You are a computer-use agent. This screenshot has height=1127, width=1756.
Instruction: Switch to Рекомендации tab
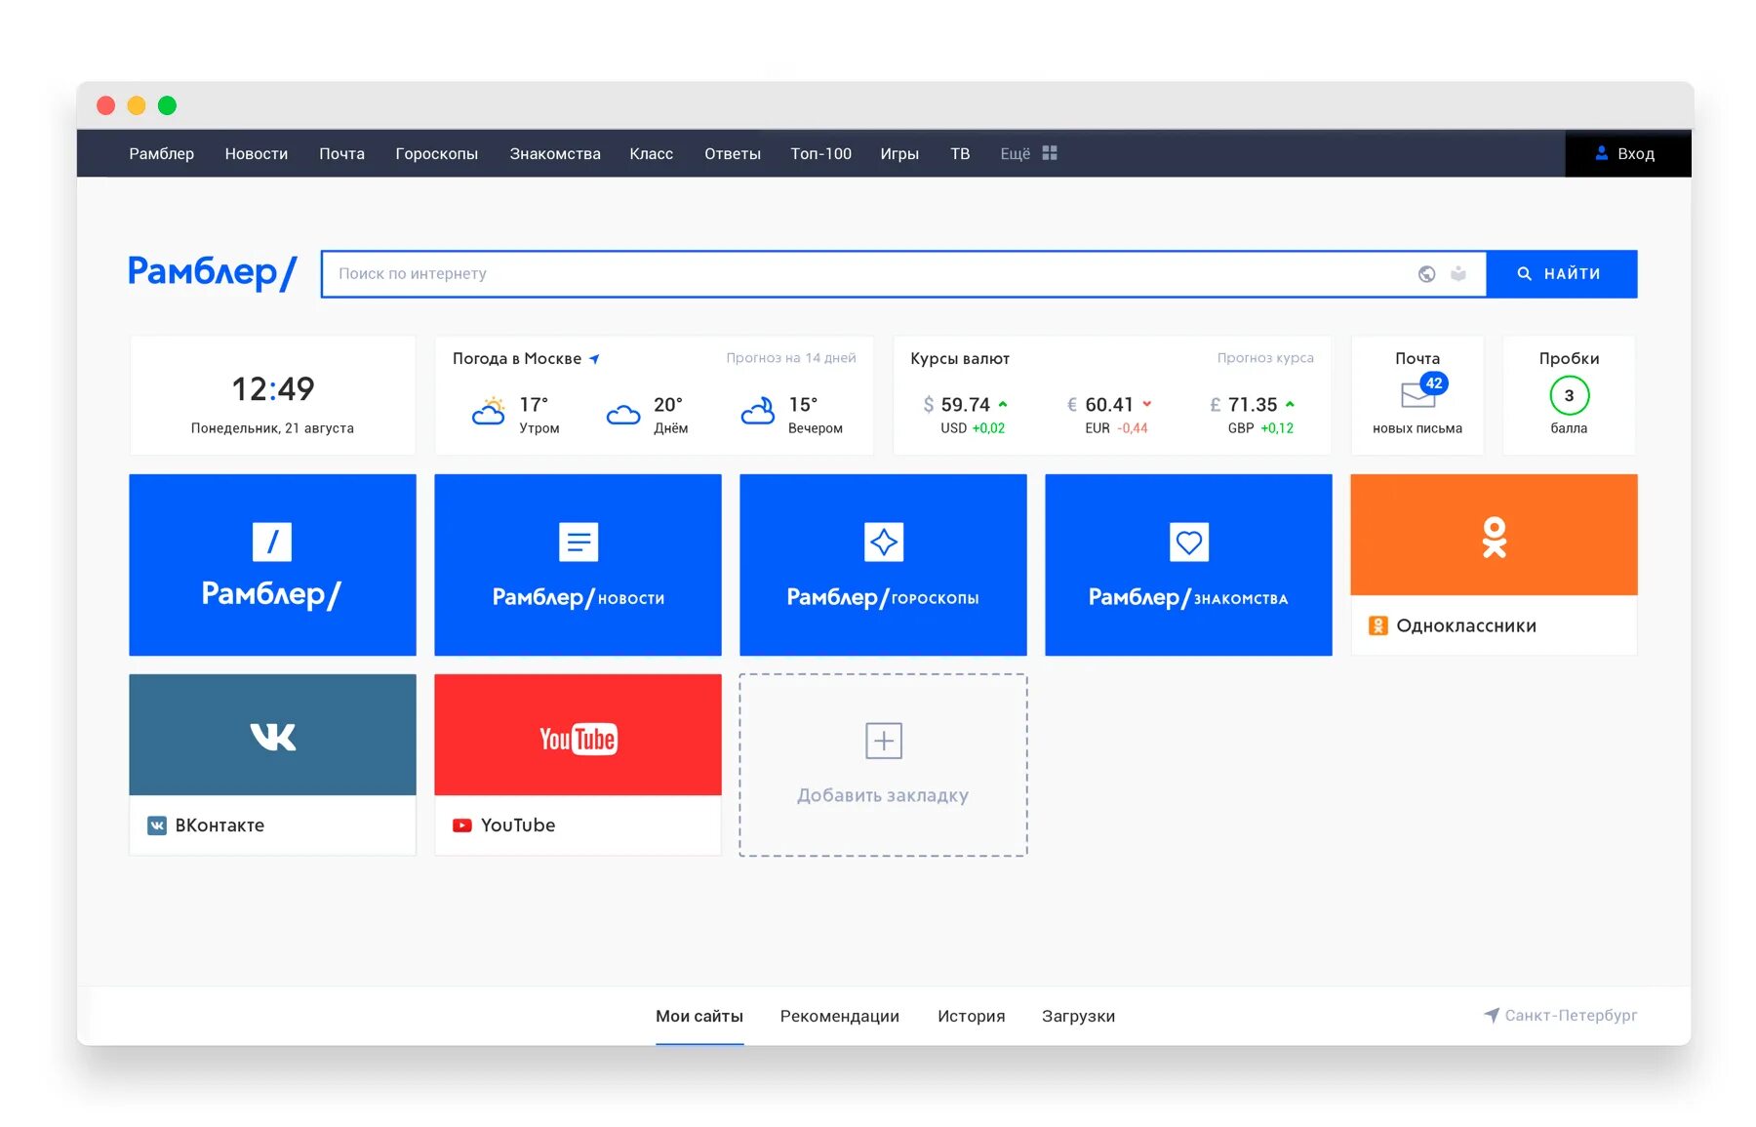(x=840, y=1016)
